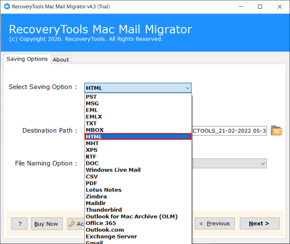The image size is (290, 244).
Task: Select Outlook for Mac Archive (OLM)
Action: click(138, 216)
